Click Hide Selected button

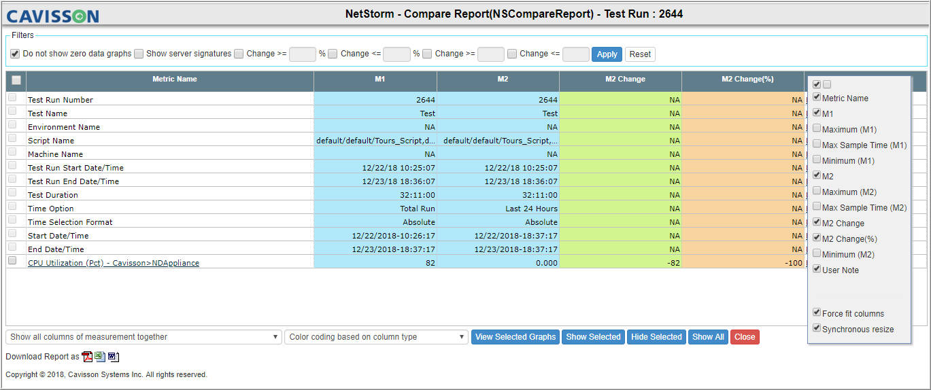(656, 337)
